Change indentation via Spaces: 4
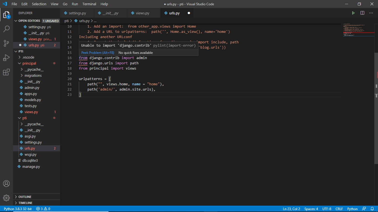Viewport: 378px width, 212px height. [311, 209]
